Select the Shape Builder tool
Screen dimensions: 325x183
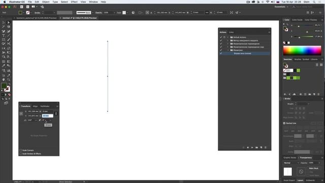(4, 56)
